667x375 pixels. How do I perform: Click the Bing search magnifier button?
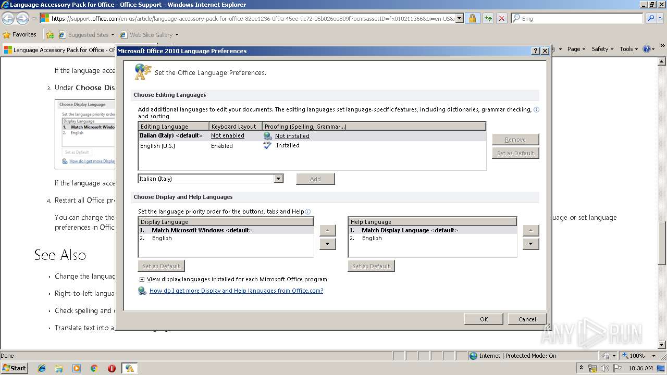[x=650, y=18]
